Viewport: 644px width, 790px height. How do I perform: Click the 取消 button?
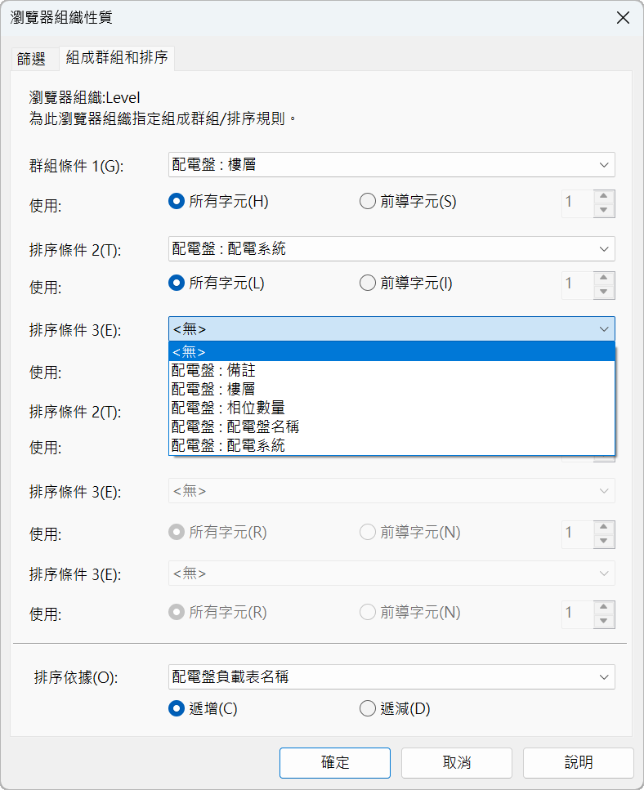457,762
